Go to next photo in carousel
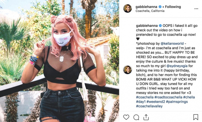Image resolution: width=202 pixels, height=122 pixels. pyautogui.click(x=113, y=74)
